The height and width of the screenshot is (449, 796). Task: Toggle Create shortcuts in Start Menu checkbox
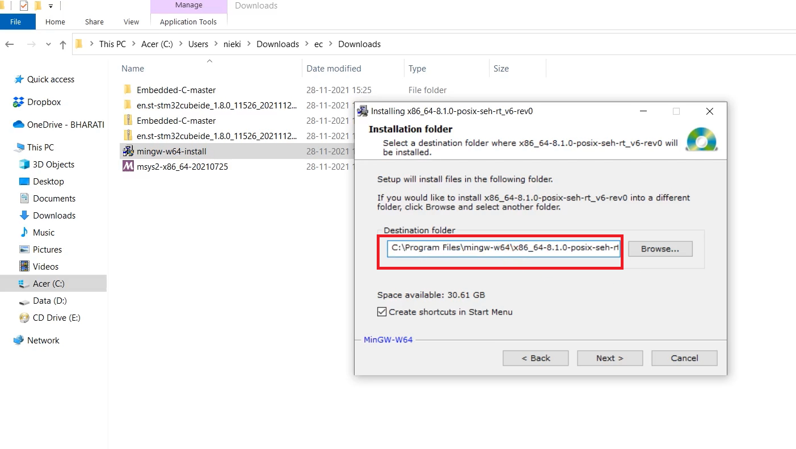tap(382, 312)
